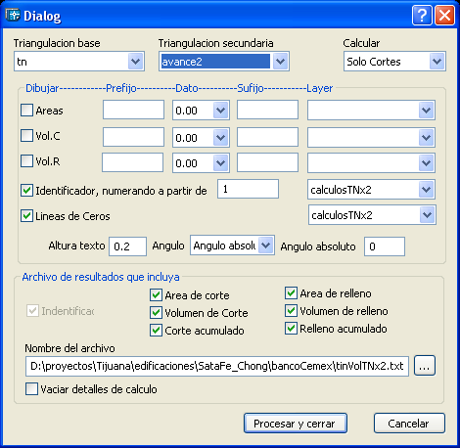Uncheck Corte acumulado option

coord(156,331)
